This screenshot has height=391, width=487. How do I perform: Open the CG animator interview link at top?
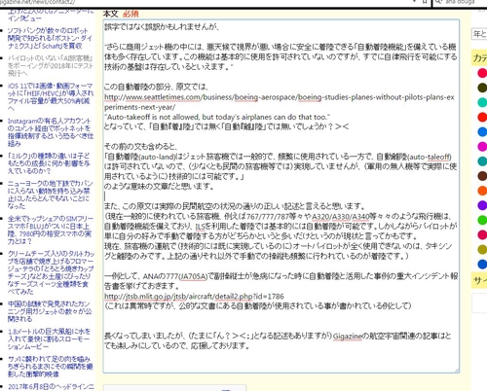[x=51, y=15]
